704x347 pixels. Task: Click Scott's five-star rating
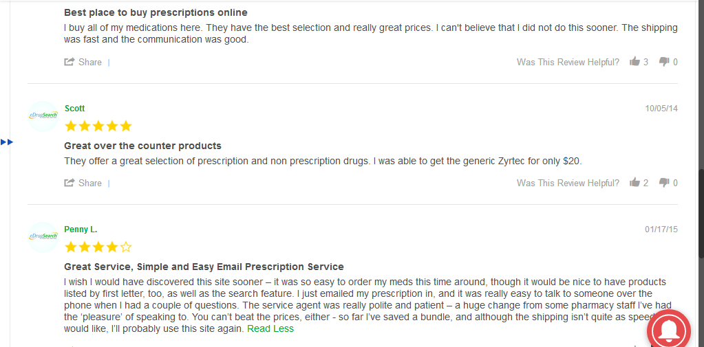[98, 126]
